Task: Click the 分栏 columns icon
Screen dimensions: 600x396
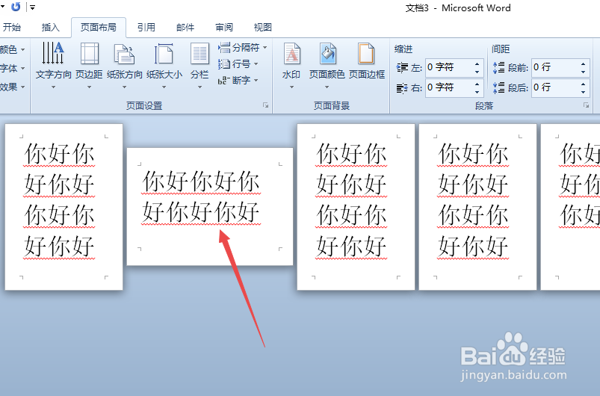Action: [200, 53]
